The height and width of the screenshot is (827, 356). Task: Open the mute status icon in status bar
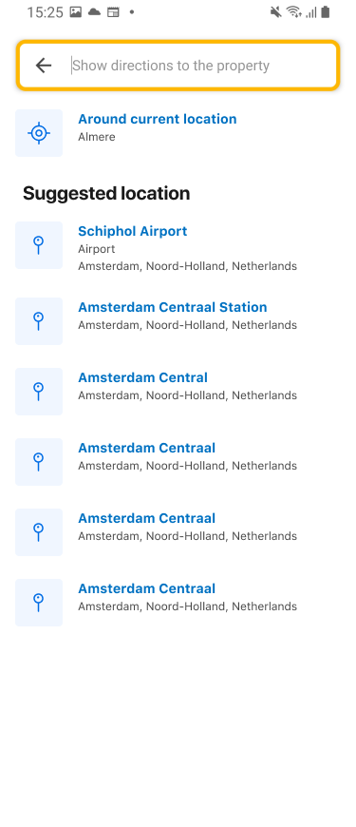(275, 11)
